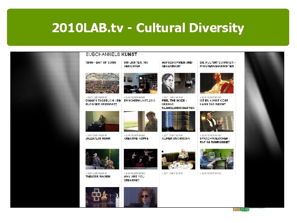This screenshot has width=297, height=223.
Task: Follow 'zum Subchannel' link below Sprachmalocher thumbnail
Action: click(211, 173)
